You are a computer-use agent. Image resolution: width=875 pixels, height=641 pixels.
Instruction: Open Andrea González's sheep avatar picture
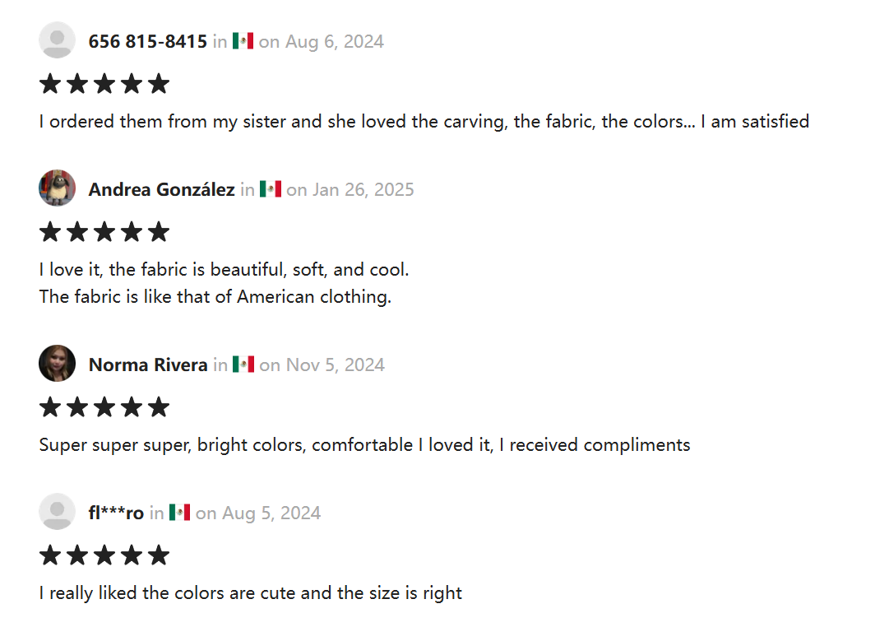[x=57, y=188]
